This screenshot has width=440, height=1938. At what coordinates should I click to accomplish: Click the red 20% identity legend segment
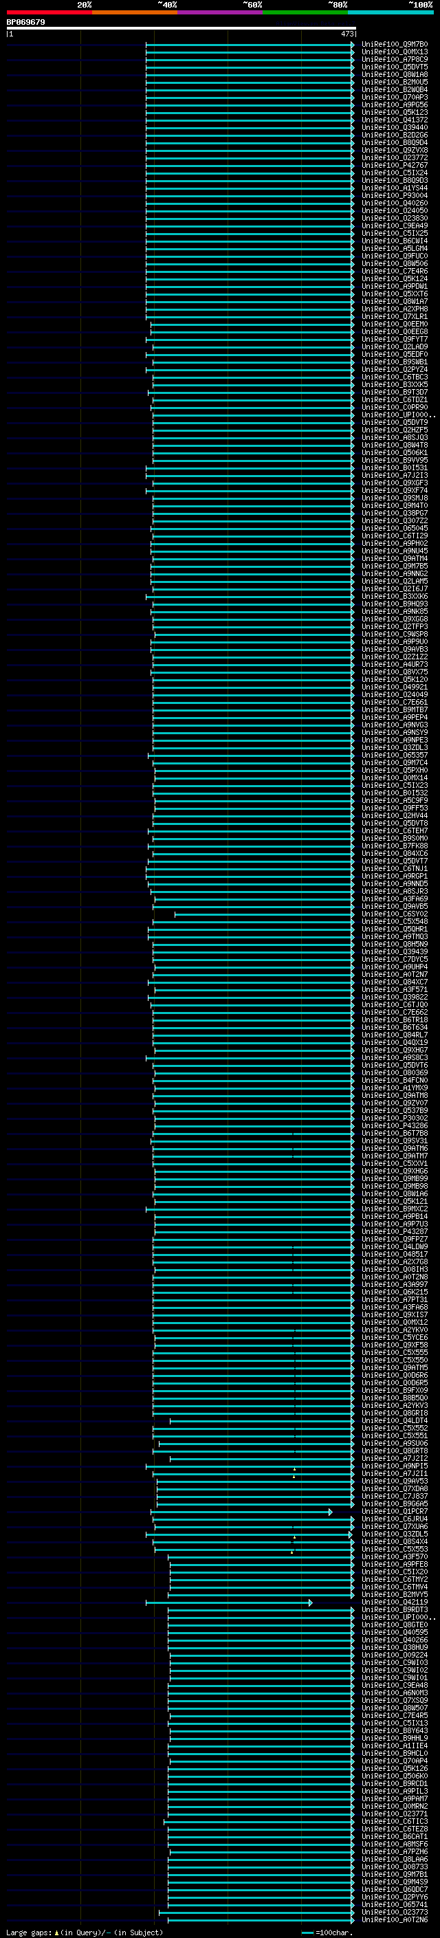click(49, 12)
